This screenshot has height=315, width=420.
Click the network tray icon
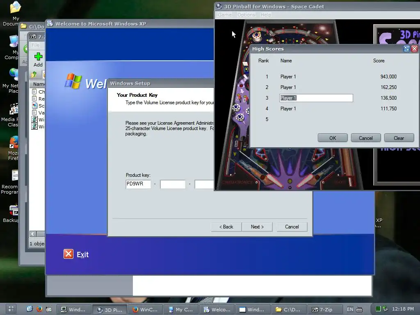[x=385, y=309]
